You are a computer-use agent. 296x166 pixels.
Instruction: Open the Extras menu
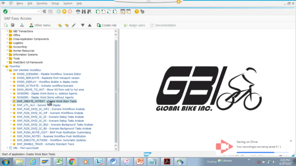(x=55, y=3)
